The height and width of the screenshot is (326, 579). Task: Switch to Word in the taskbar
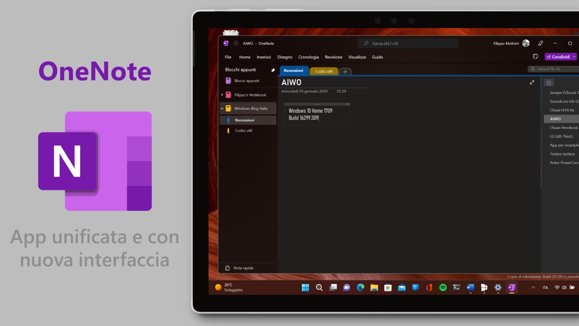point(470,288)
